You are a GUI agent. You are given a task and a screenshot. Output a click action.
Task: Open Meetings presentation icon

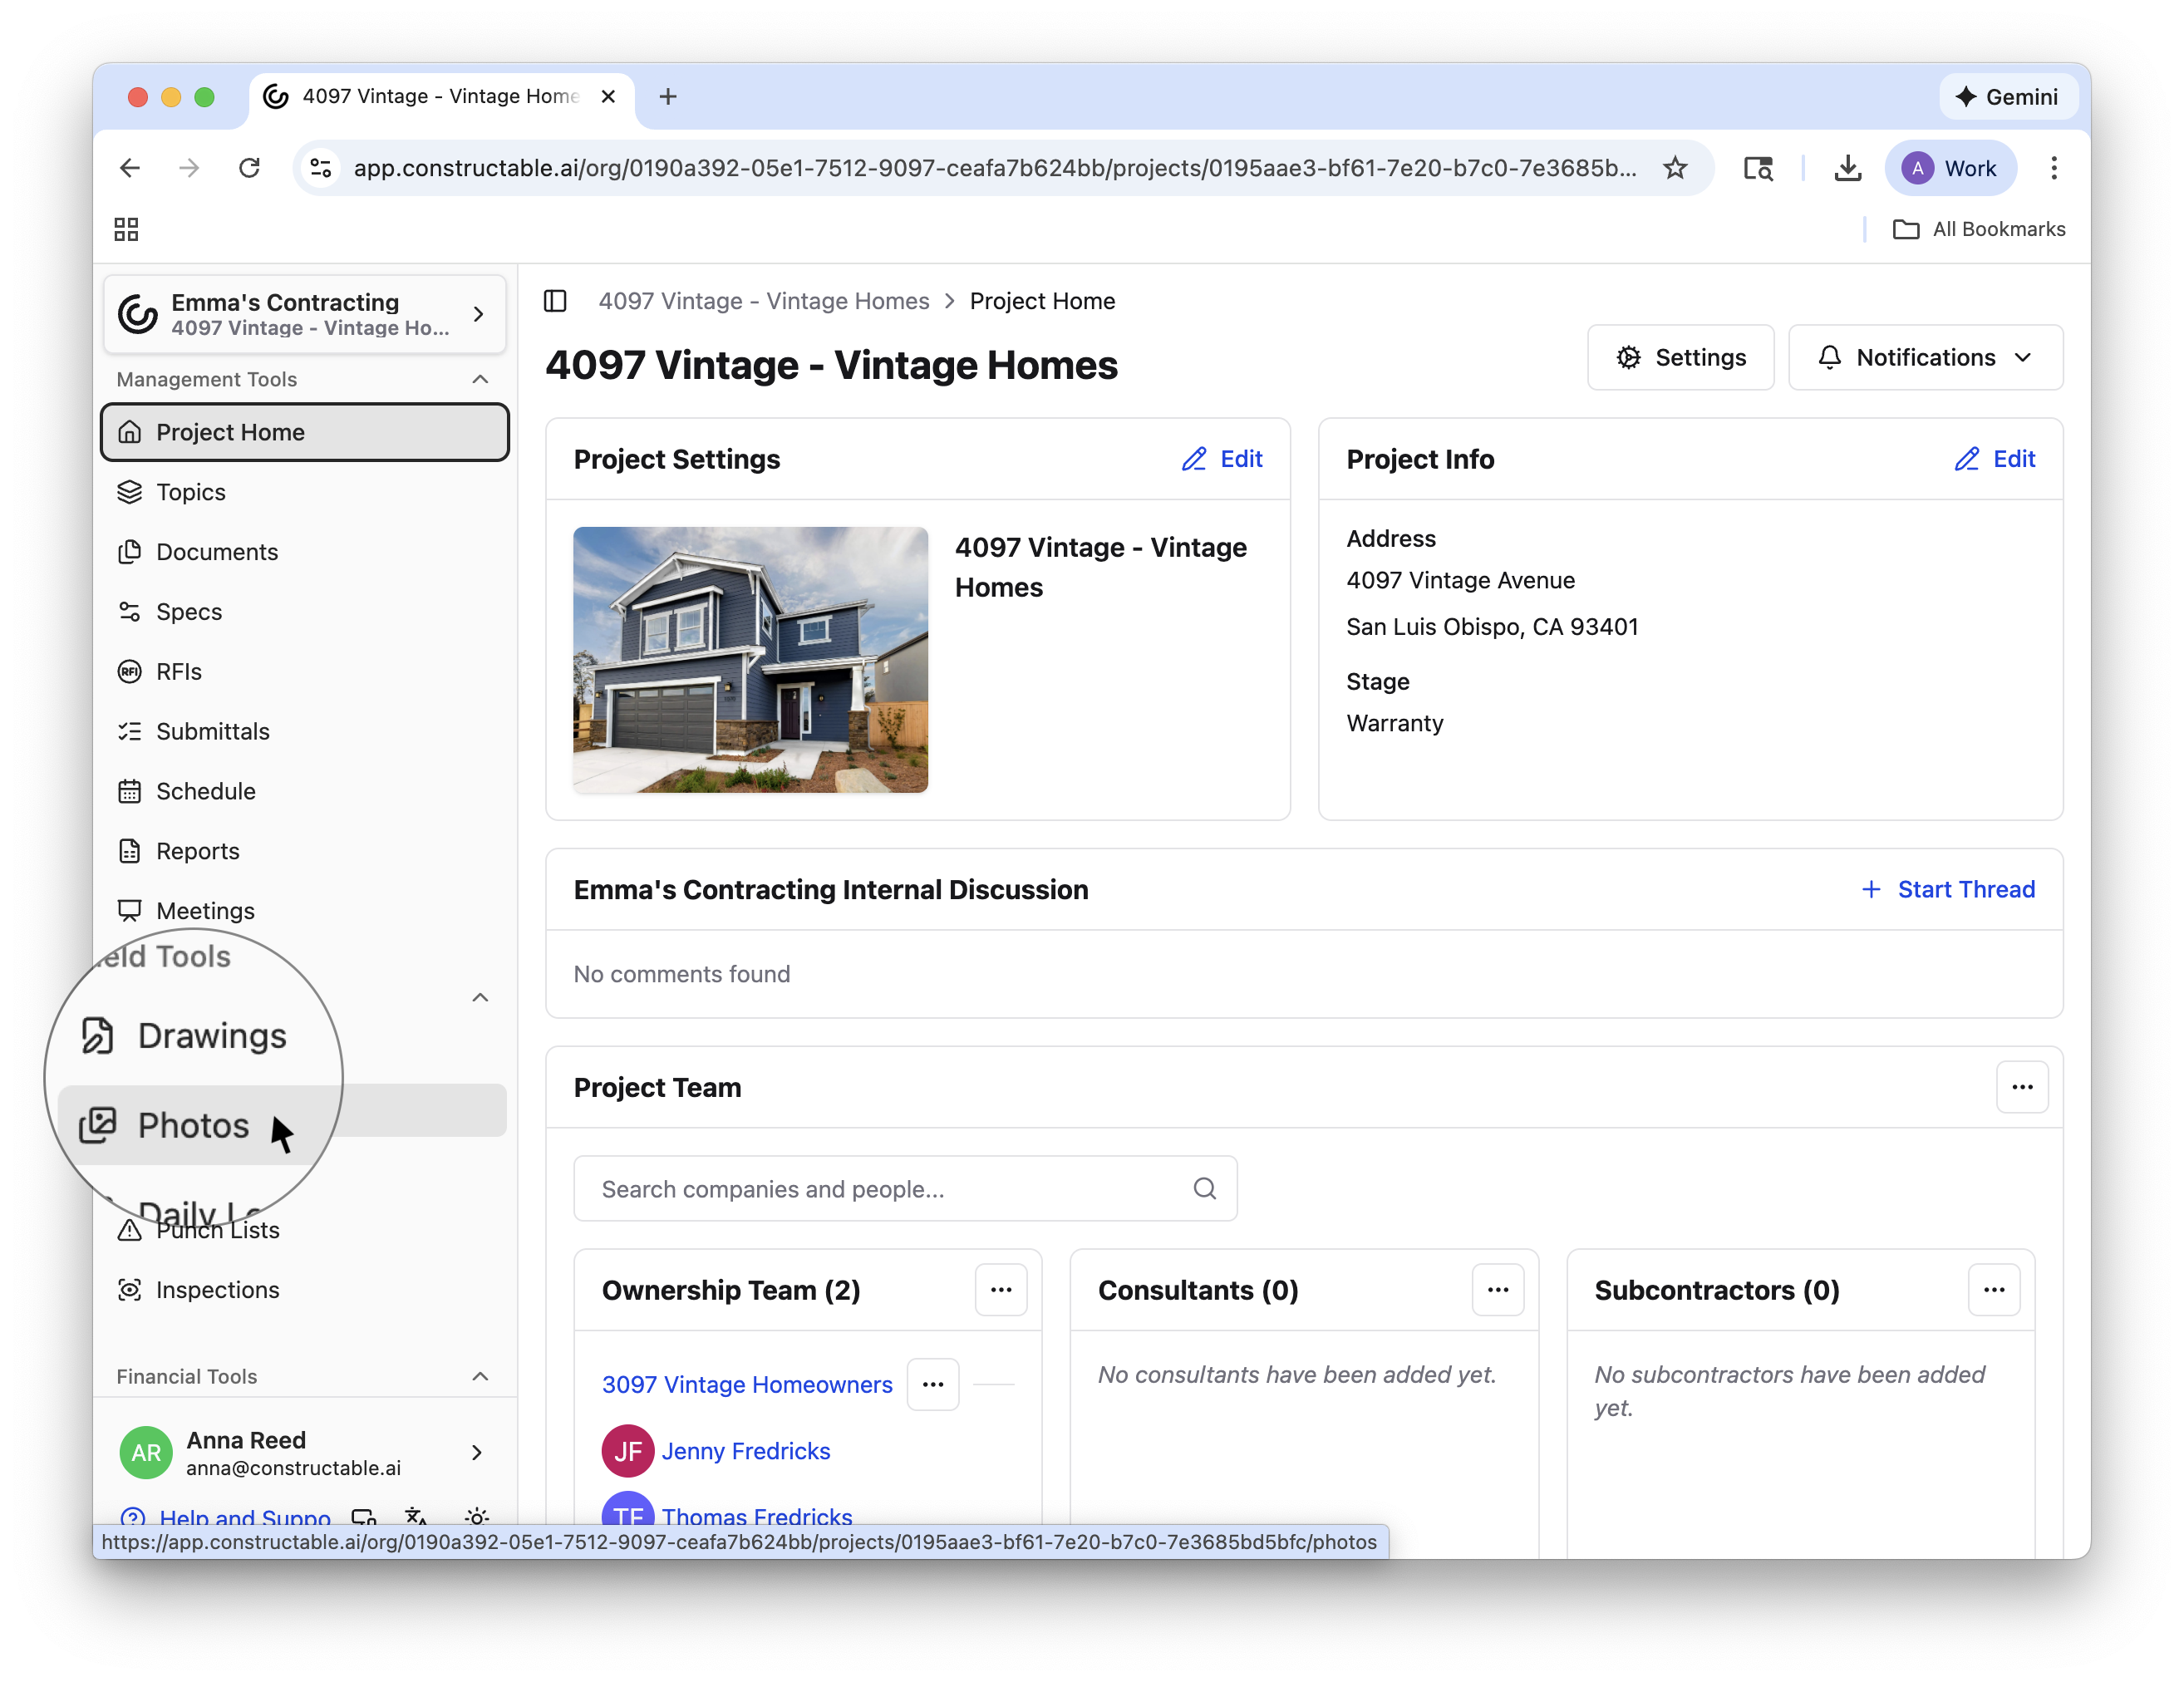click(x=129, y=911)
